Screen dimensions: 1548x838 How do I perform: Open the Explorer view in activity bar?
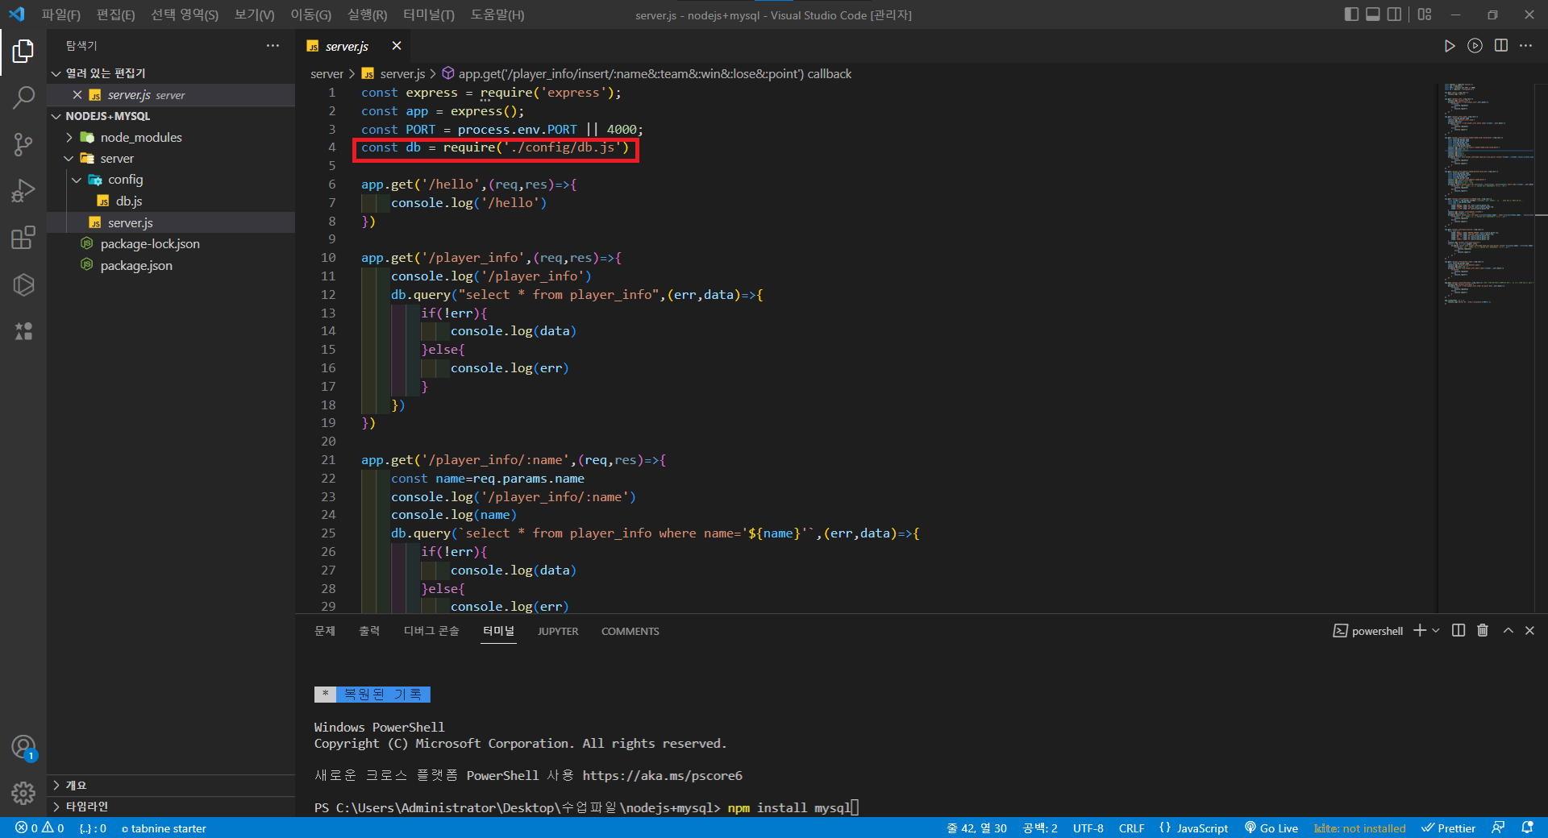coord(23,52)
